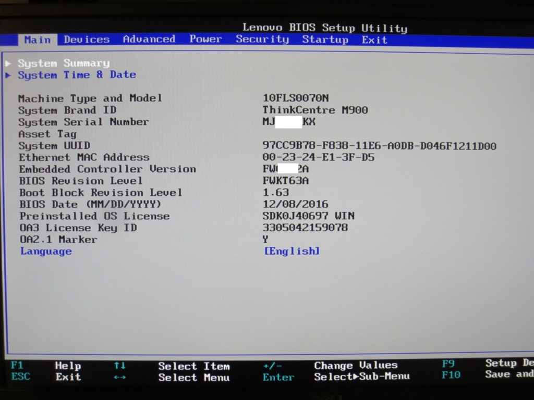This screenshot has height=400, width=534.
Task: Click the OA2.1 Marker label
Action: pyautogui.click(x=58, y=240)
